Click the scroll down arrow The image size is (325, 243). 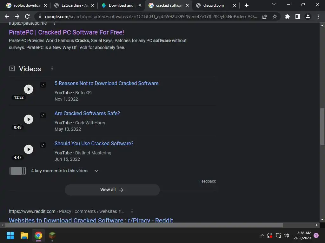[322, 220]
